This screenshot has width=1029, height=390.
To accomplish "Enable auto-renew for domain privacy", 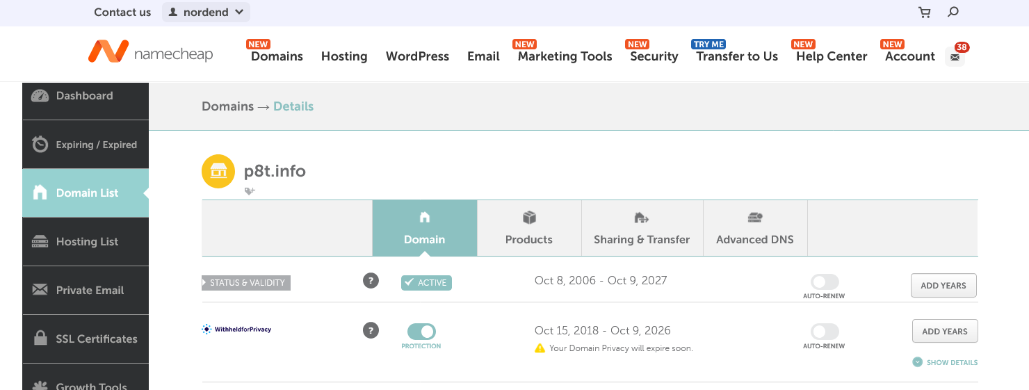I will [825, 332].
